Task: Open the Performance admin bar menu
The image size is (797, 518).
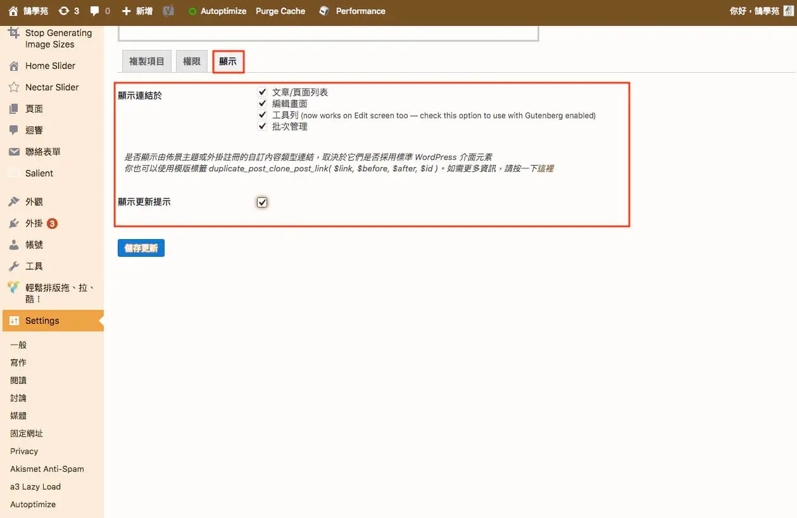Action: point(361,11)
